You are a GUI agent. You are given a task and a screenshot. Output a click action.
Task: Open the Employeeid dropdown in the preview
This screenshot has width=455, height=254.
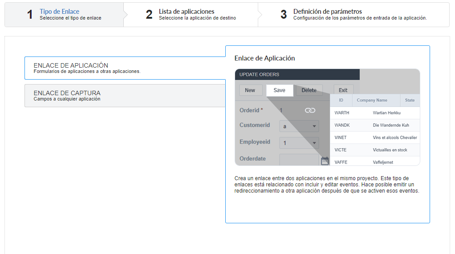[x=299, y=143]
